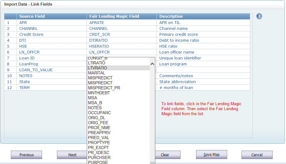The image size is (286, 164).
Task: Click the Next button
Action: [72, 155]
